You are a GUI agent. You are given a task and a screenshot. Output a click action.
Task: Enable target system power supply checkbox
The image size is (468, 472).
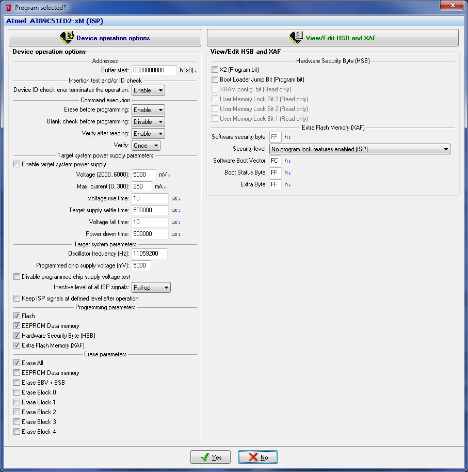pos(17,164)
